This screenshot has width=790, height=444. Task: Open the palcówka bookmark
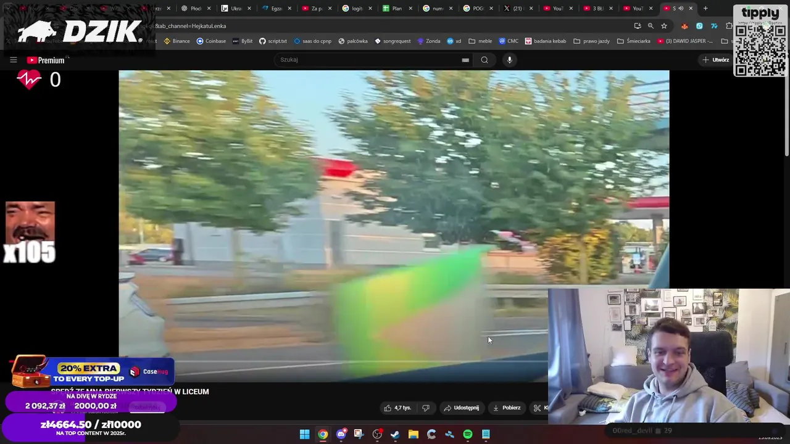click(353, 41)
